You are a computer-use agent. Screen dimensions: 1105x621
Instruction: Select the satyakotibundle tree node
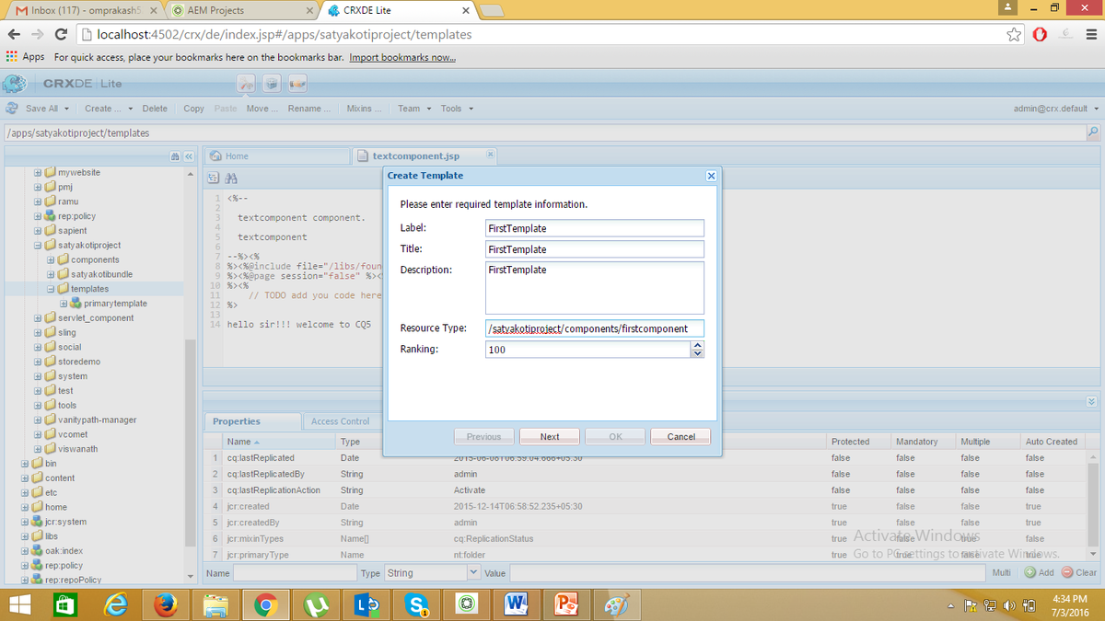[x=101, y=274]
